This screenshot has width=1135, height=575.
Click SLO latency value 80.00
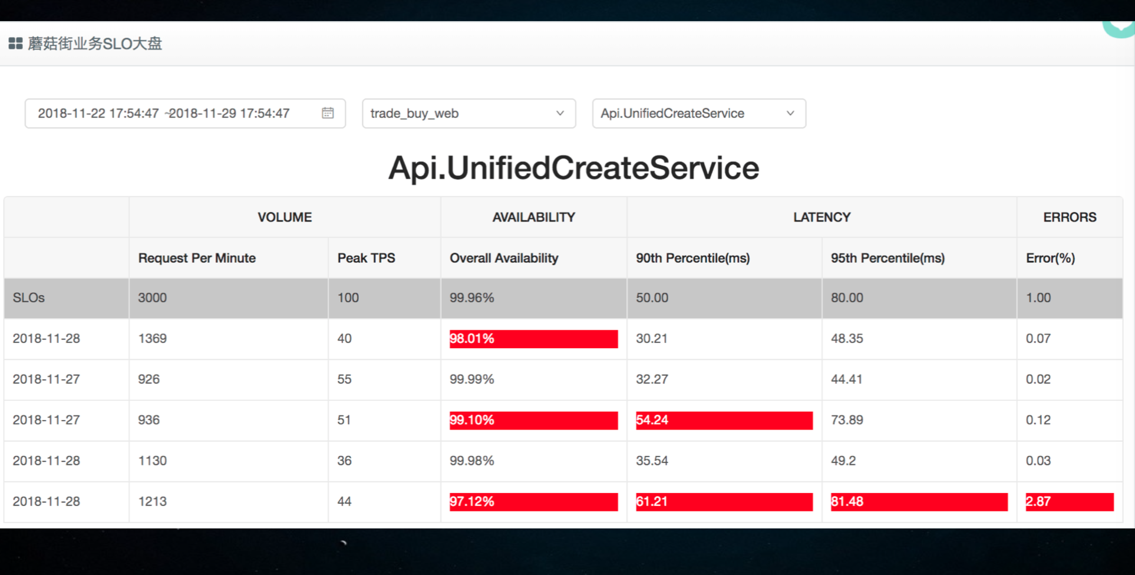click(847, 298)
